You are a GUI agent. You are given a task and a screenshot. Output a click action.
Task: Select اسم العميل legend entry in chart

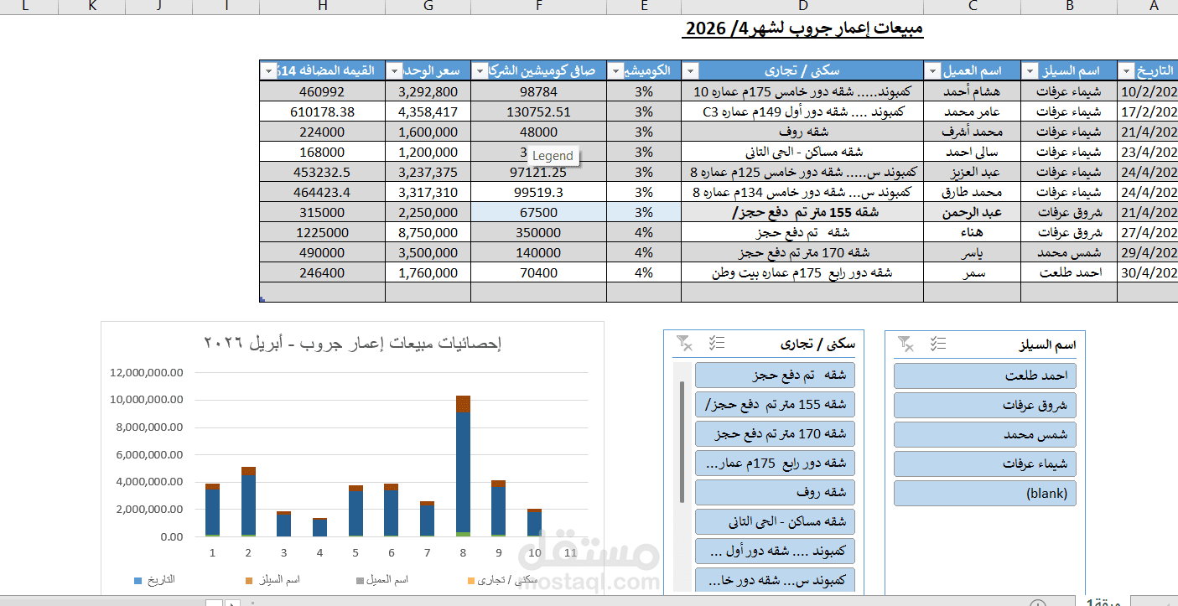click(x=381, y=580)
